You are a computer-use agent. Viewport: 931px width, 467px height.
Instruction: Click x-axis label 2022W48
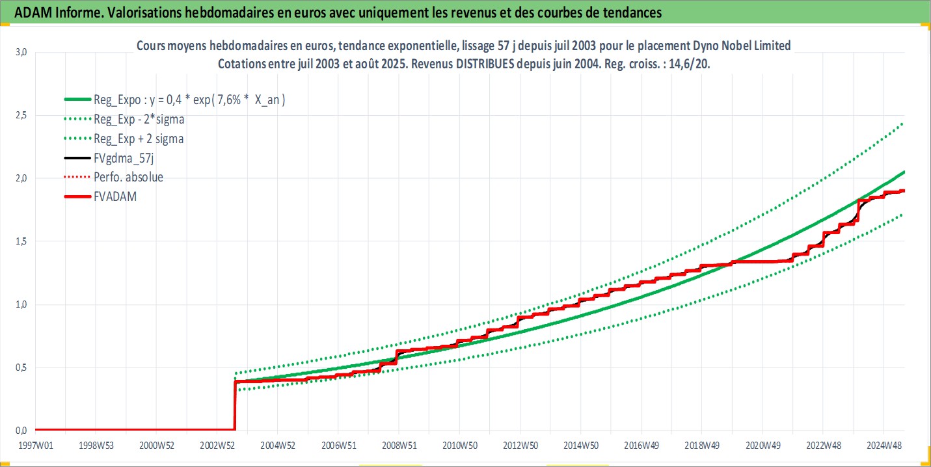tap(823, 446)
